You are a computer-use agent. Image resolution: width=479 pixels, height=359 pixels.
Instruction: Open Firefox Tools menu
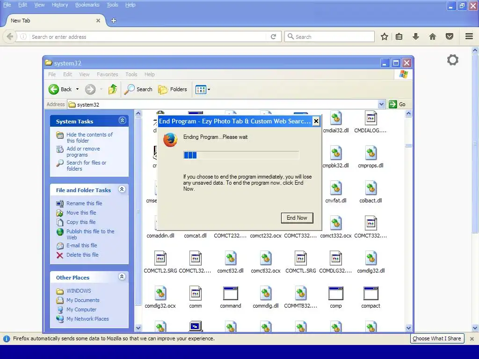112,5
